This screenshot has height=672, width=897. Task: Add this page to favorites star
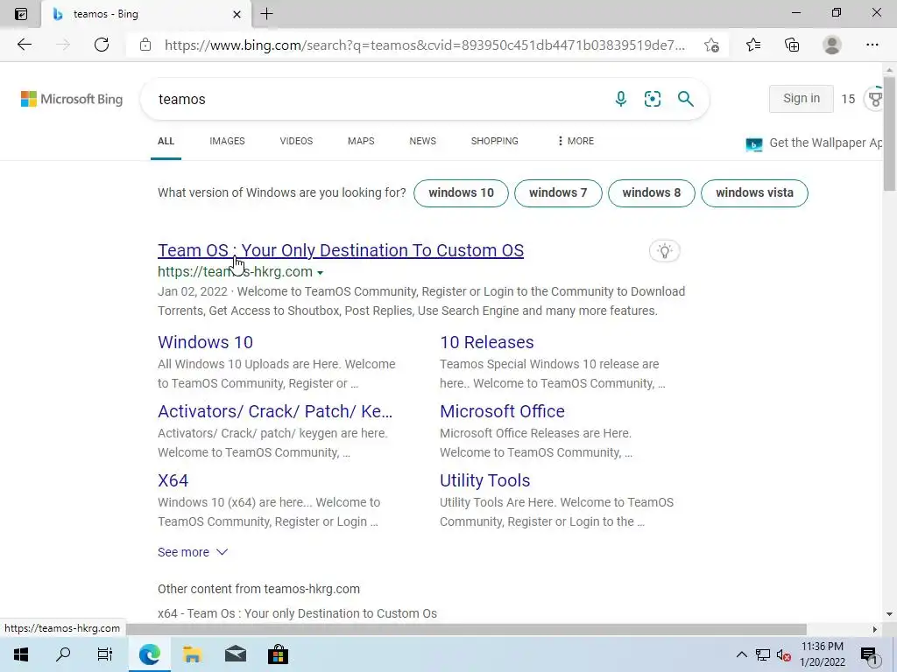click(711, 45)
